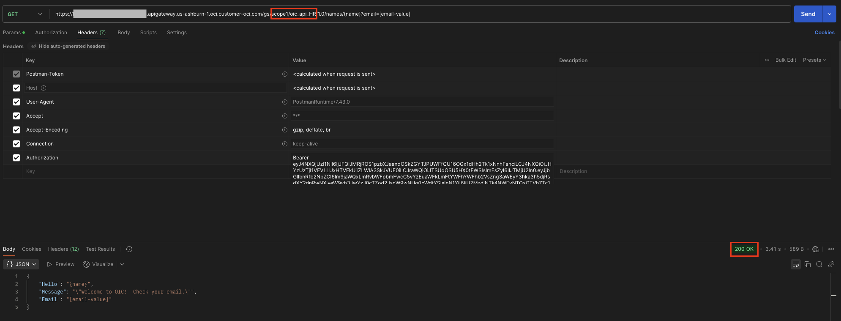Open the Presets dropdown
Image resolution: width=841 pixels, height=321 pixels.
tap(814, 60)
